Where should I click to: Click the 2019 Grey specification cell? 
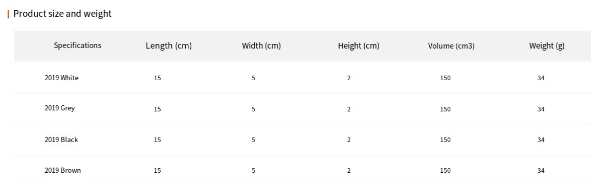click(x=59, y=108)
